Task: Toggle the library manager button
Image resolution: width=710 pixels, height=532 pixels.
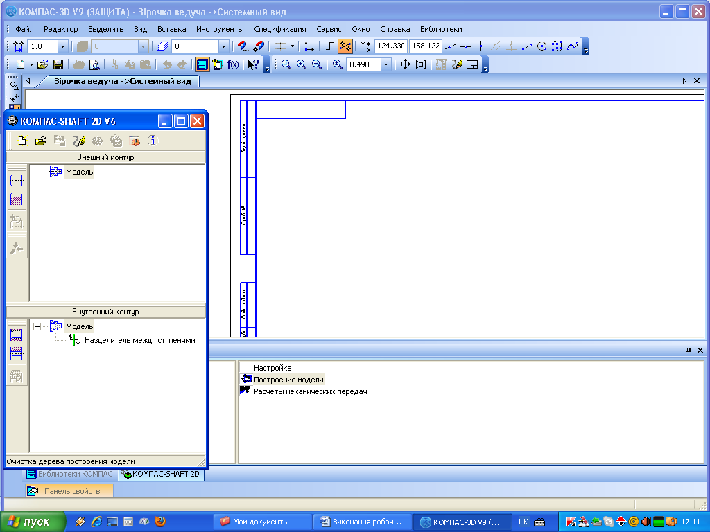Action: [202, 64]
